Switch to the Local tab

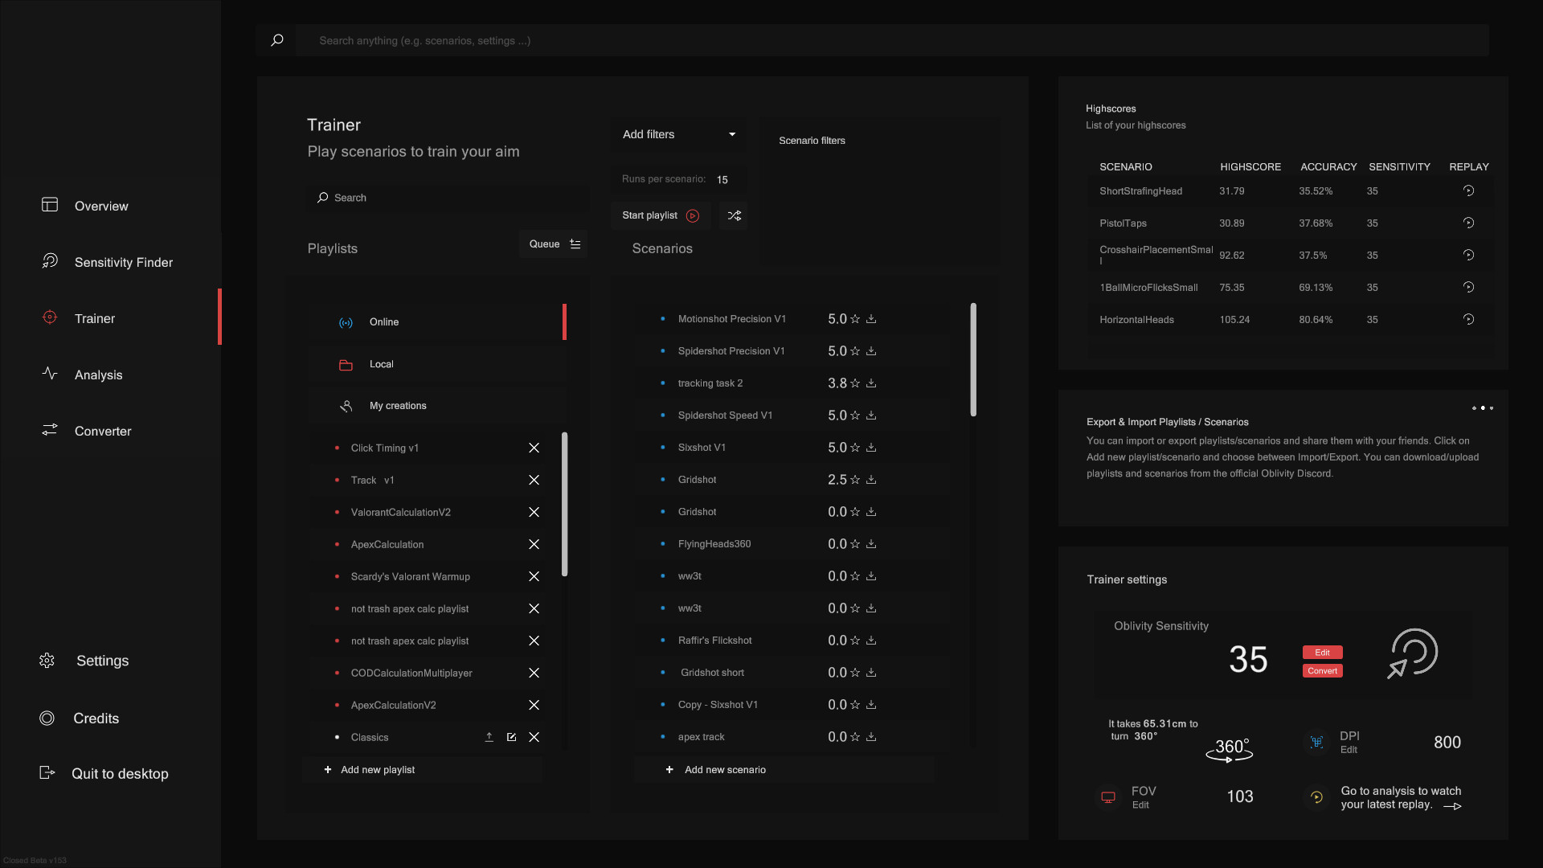[x=382, y=363]
